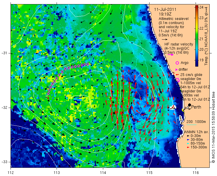Click the red 150-300m ANMN arrow symbol
The image size is (217, 176).
188,147
